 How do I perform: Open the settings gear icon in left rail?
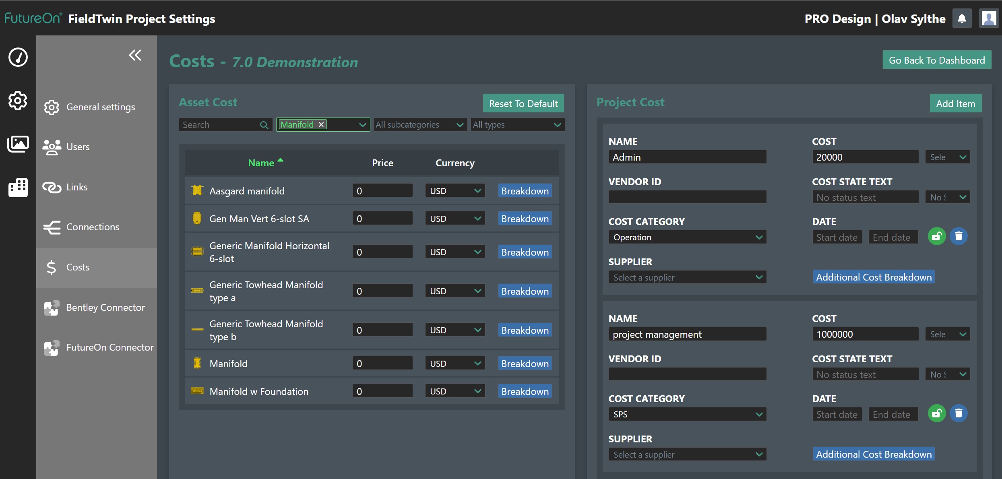point(18,101)
